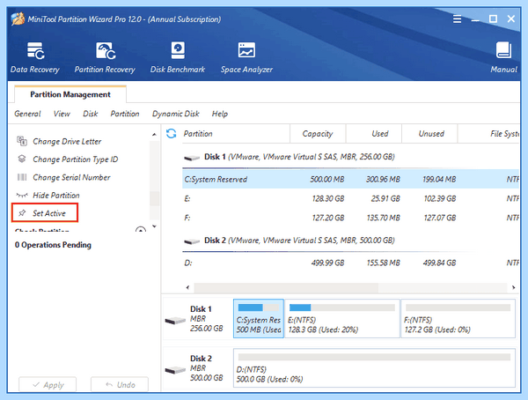Click sidebar scroll down arrow
Viewport: 528px width, 400px height.
[x=154, y=226]
